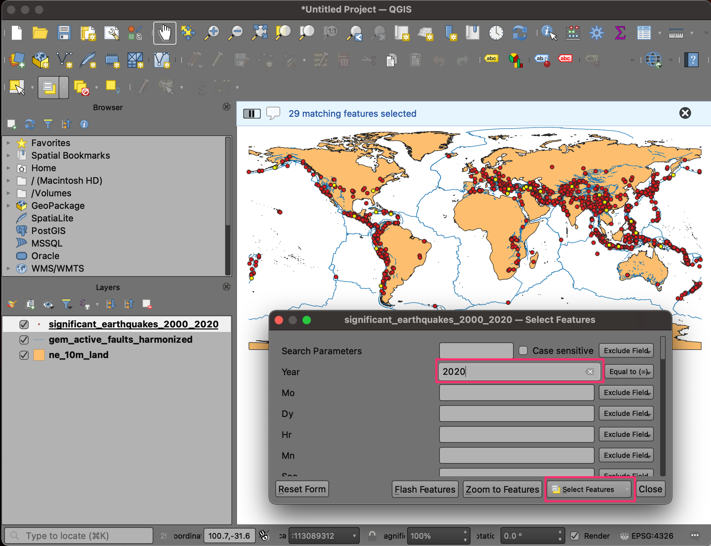Click the Type to locate search box
Image resolution: width=711 pixels, height=546 pixels.
click(x=78, y=536)
